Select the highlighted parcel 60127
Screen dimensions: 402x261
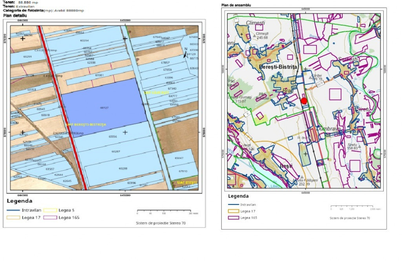[104, 107]
